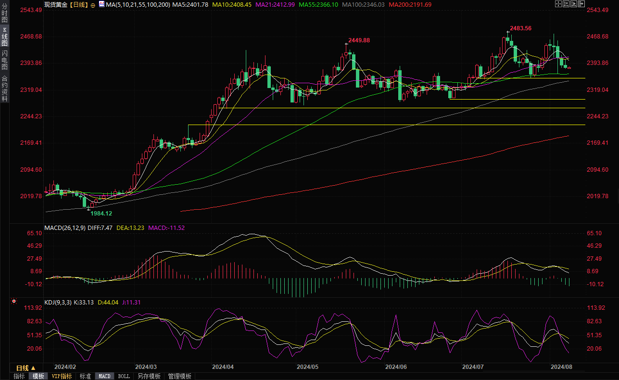Select the 指标 tab at bottom

(x=19, y=376)
